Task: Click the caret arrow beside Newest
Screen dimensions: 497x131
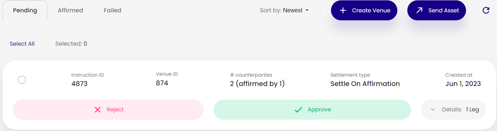Action: [x=307, y=10]
